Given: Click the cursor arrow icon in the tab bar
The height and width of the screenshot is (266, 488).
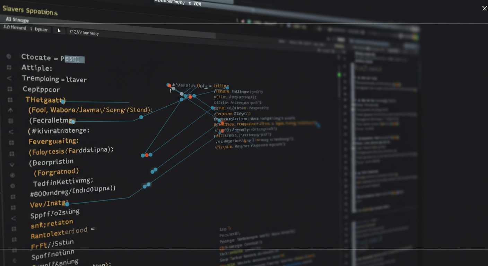Looking at the screenshot, I should [x=59, y=30].
